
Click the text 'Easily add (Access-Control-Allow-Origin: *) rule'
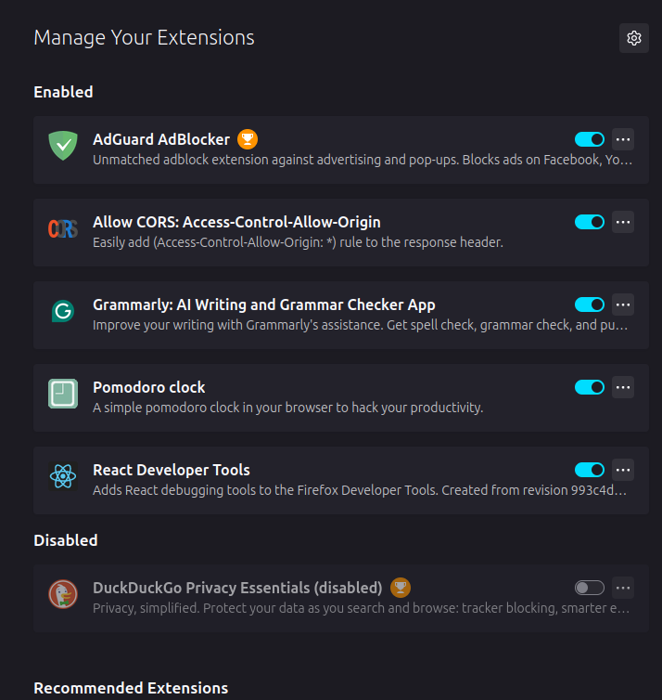pos(298,242)
